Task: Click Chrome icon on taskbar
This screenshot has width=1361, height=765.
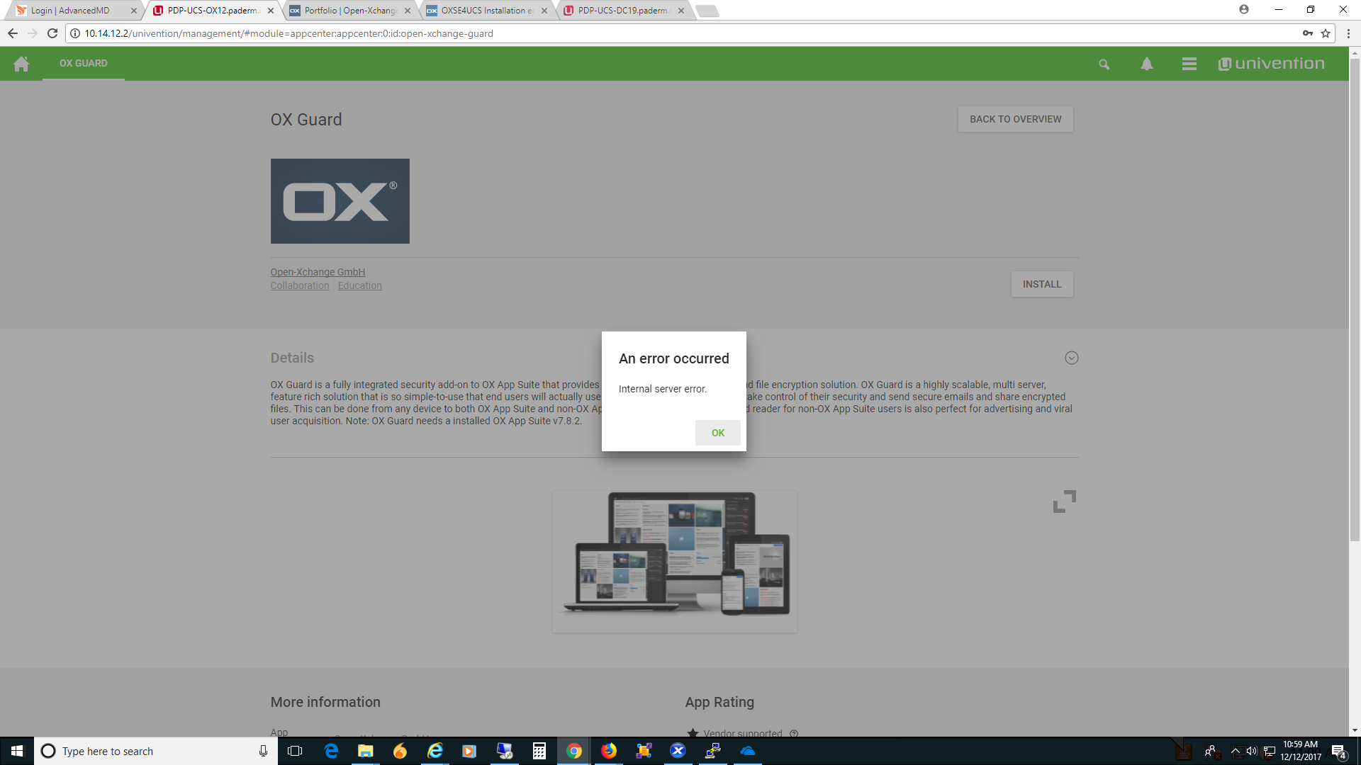Action: [574, 751]
